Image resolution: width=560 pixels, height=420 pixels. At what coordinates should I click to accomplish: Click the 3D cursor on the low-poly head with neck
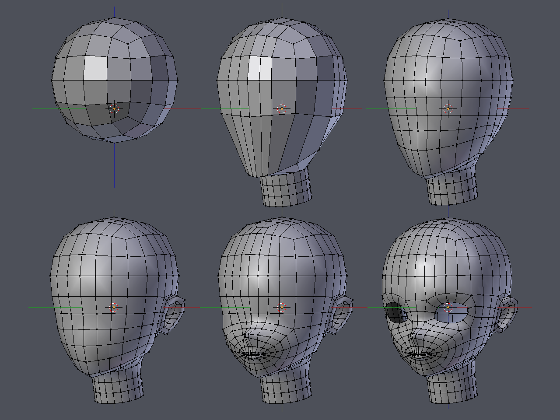[x=282, y=108]
